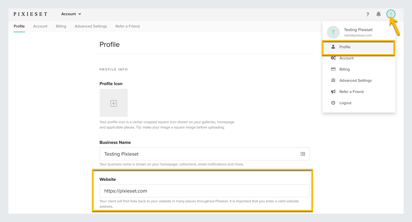Click Logout in the user menu

click(x=359, y=103)
